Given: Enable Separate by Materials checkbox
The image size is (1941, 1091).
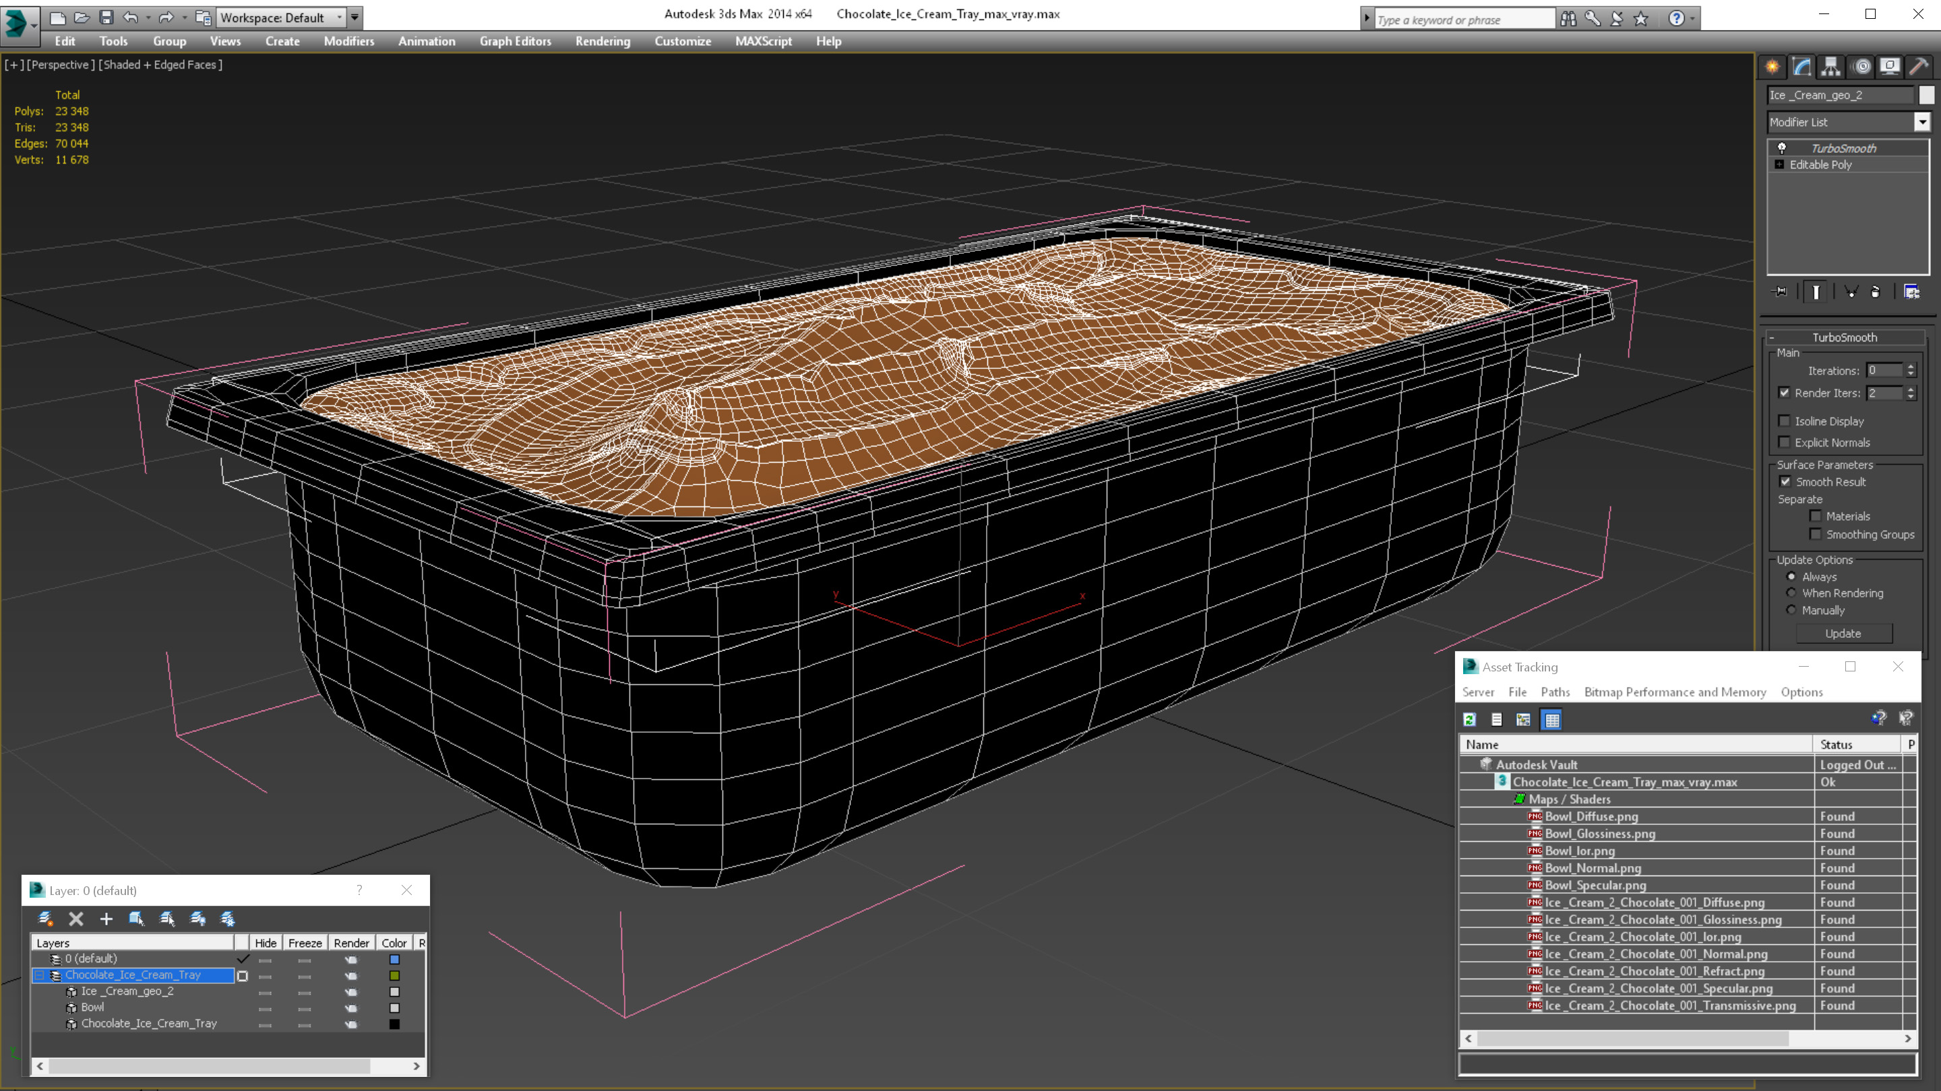Looking at the screenshot, I should click(1816, 516).
